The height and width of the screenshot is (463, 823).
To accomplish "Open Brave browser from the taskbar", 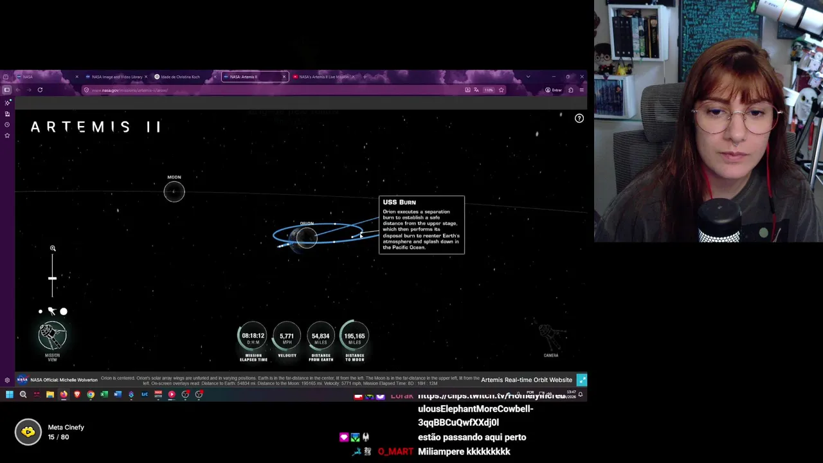I will tap(77, 394).
